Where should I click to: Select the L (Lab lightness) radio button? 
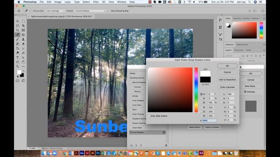coord(222,94)
